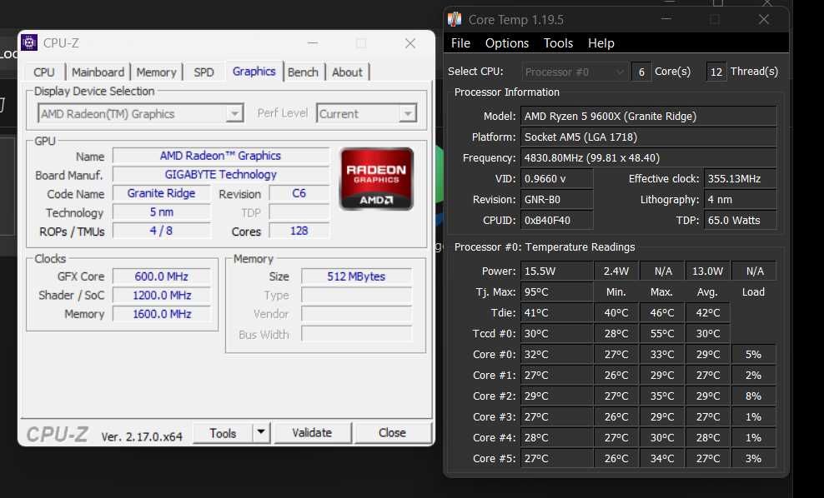This screenshot has height=498, width=824.
Task: Open the CPU tab in CPU-Z
Action: [44, 72]
